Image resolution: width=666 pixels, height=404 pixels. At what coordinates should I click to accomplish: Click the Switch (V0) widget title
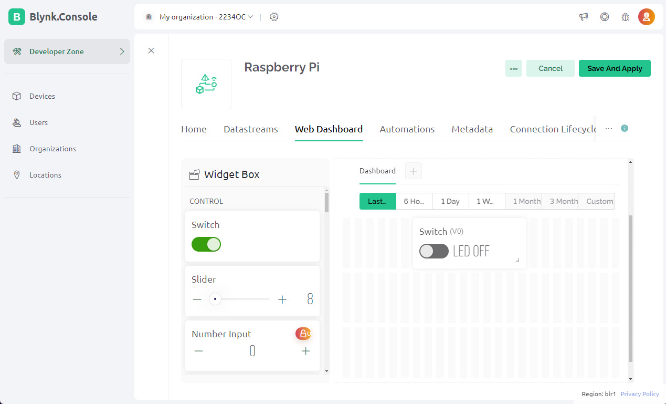pos(441,231)
